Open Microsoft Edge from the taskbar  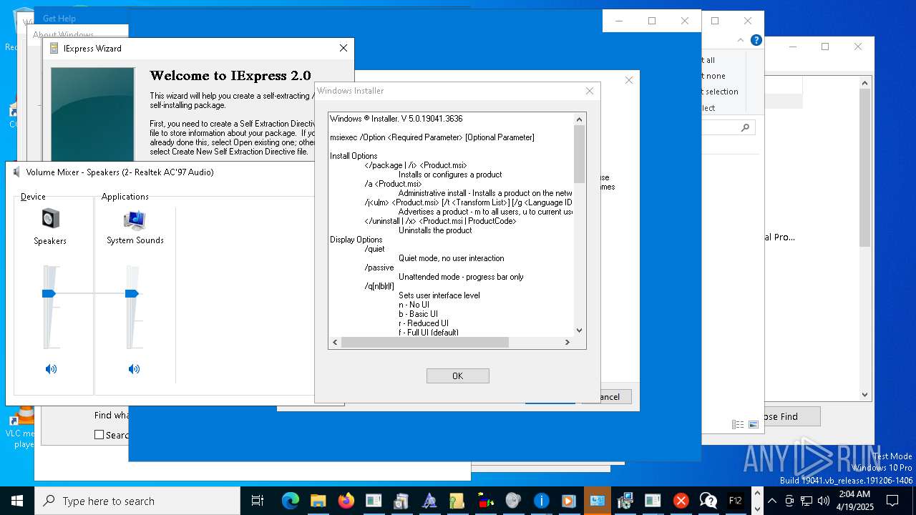[290, 501]
